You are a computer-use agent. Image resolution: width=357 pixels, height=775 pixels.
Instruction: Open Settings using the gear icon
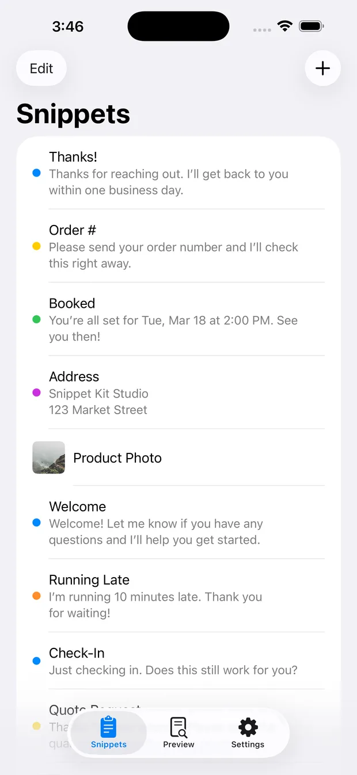tap(248, 727)
